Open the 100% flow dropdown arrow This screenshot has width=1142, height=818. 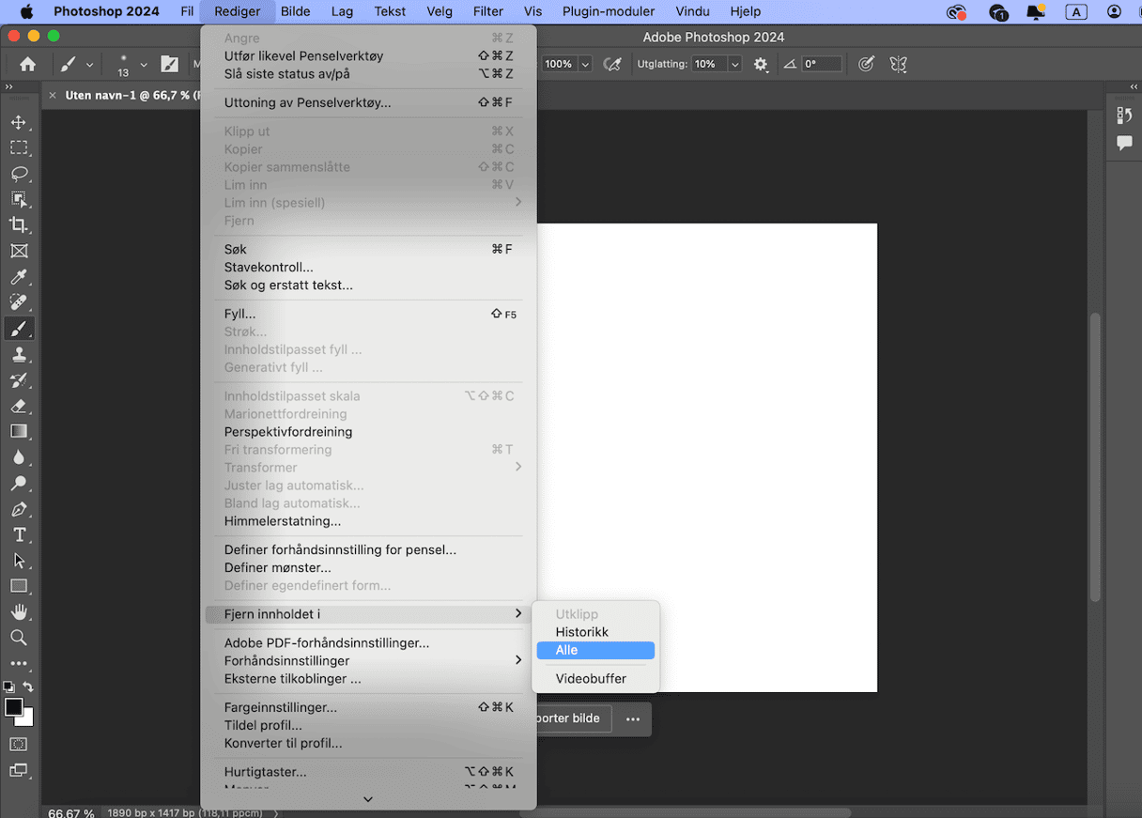(585, 64)
